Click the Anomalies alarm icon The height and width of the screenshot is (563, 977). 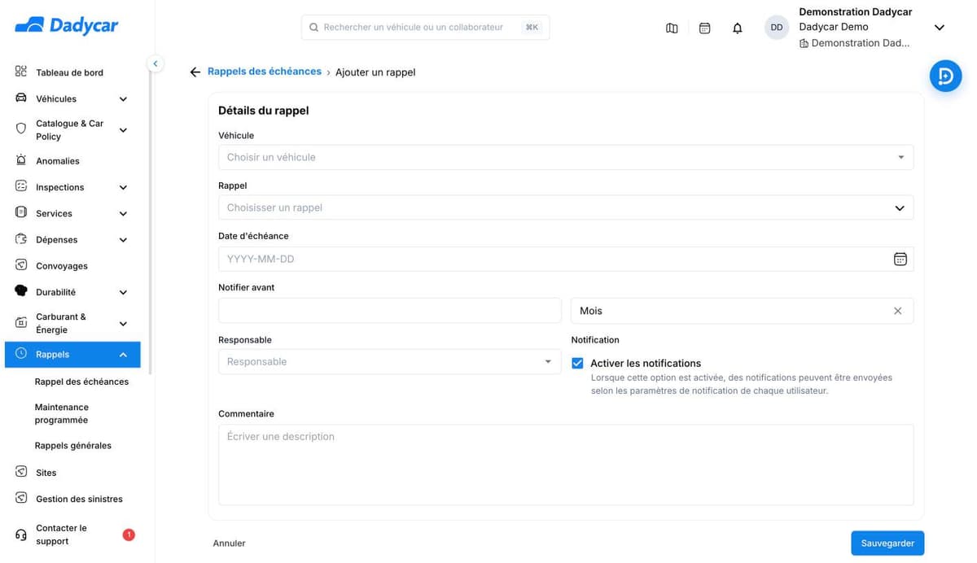(x=21, y=160)
